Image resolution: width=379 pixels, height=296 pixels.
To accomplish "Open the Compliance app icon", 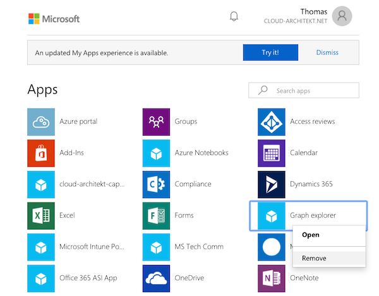I will pyautogui.click(x=156, y=184).
